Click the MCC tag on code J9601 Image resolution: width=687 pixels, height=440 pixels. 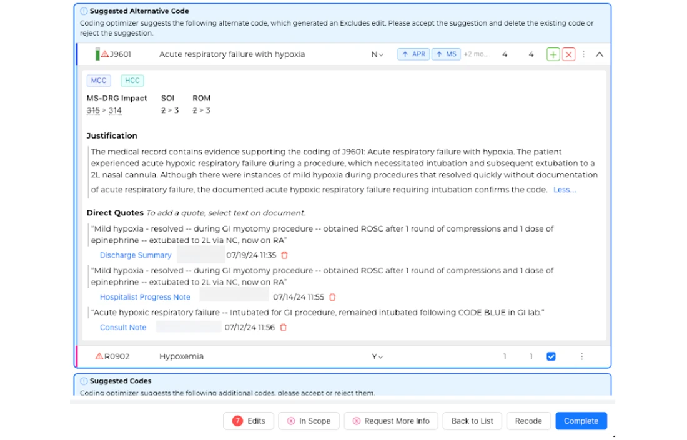tap(98, 81)
